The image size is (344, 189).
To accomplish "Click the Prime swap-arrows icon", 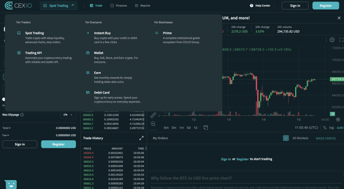I will coord(157,33).
